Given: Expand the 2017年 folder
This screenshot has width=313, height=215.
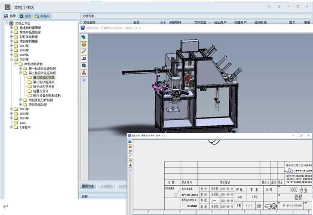Looking at the screenshot, I should 11,46.
